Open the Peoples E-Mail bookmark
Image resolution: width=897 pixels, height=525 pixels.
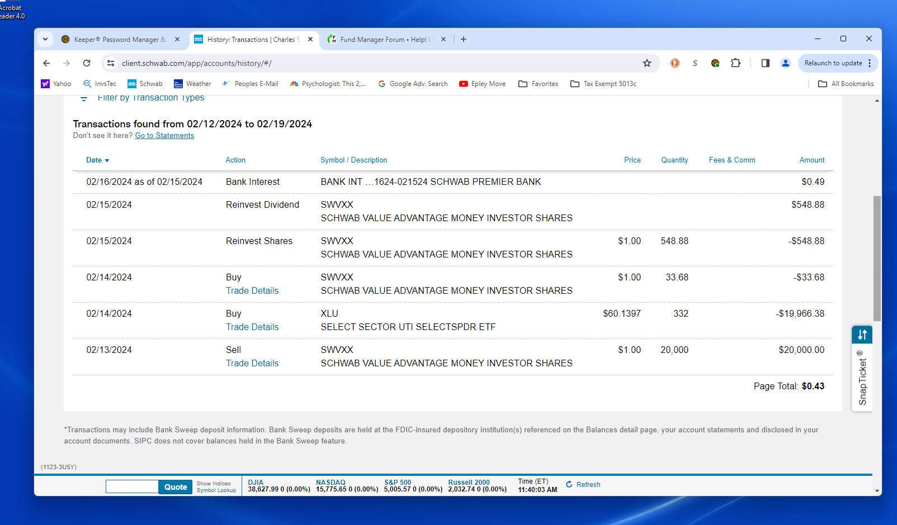[x=250, y=84]
